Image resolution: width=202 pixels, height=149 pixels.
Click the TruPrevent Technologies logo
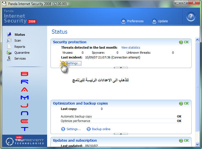pos(25,141)
